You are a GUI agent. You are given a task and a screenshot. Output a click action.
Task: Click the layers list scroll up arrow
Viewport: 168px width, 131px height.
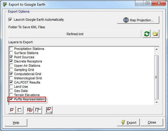[x=157, y=49]
